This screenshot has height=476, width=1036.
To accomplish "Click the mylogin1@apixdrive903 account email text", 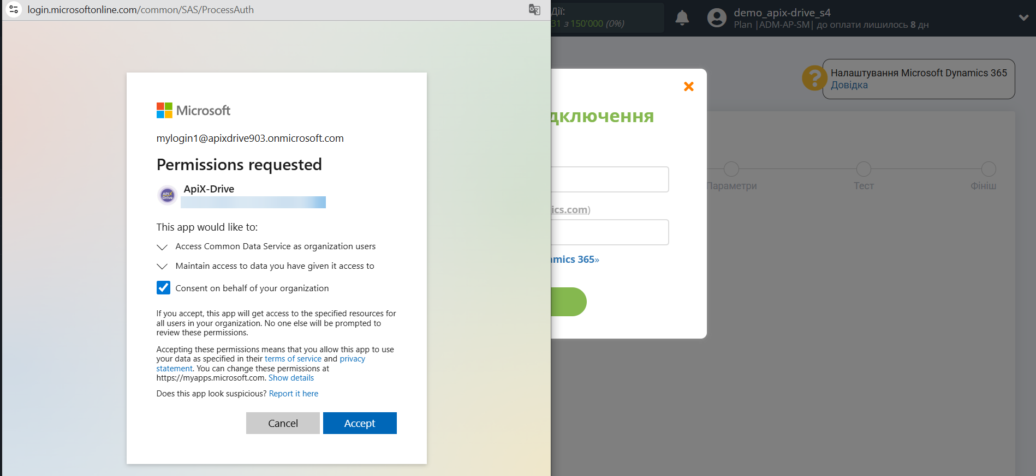I will pos(250,138).
